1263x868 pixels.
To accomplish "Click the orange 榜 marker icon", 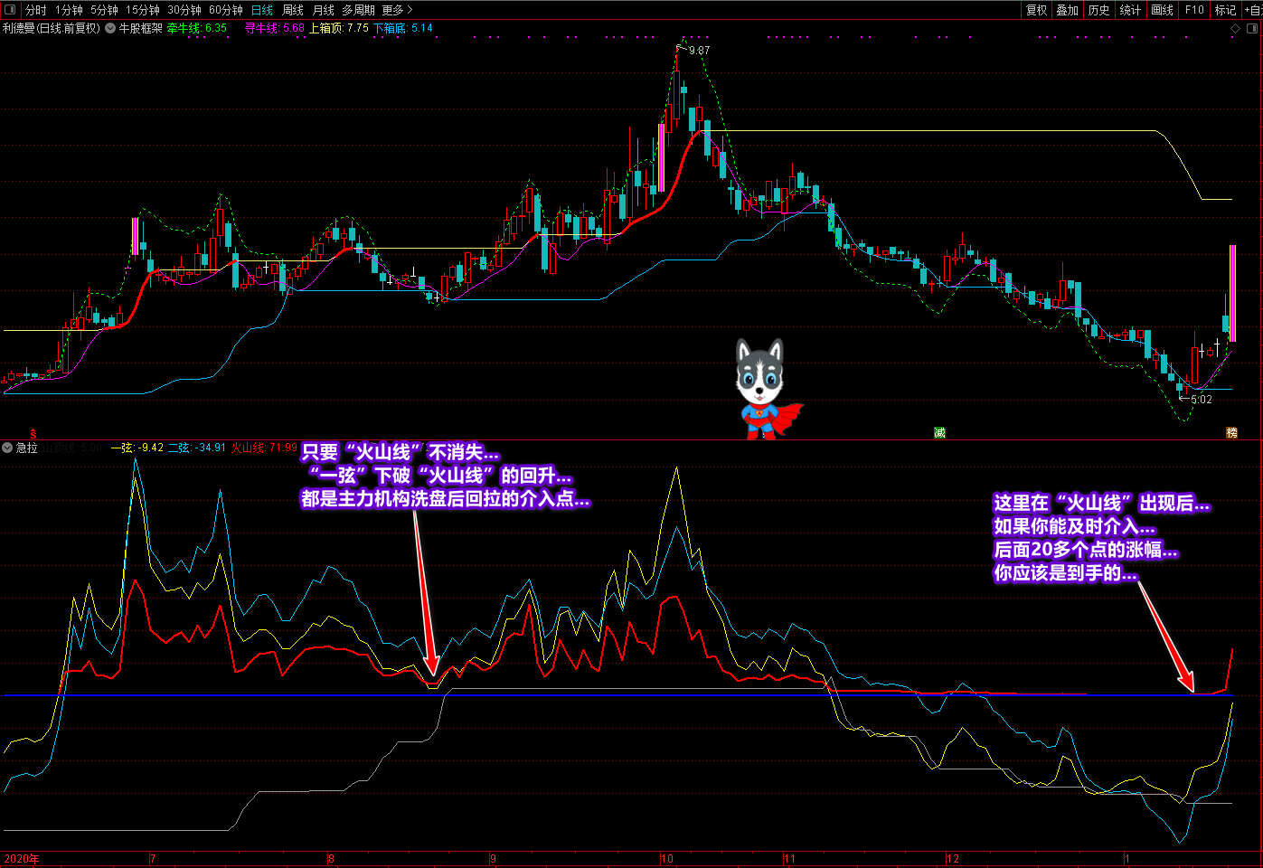I will point(1231,433).
